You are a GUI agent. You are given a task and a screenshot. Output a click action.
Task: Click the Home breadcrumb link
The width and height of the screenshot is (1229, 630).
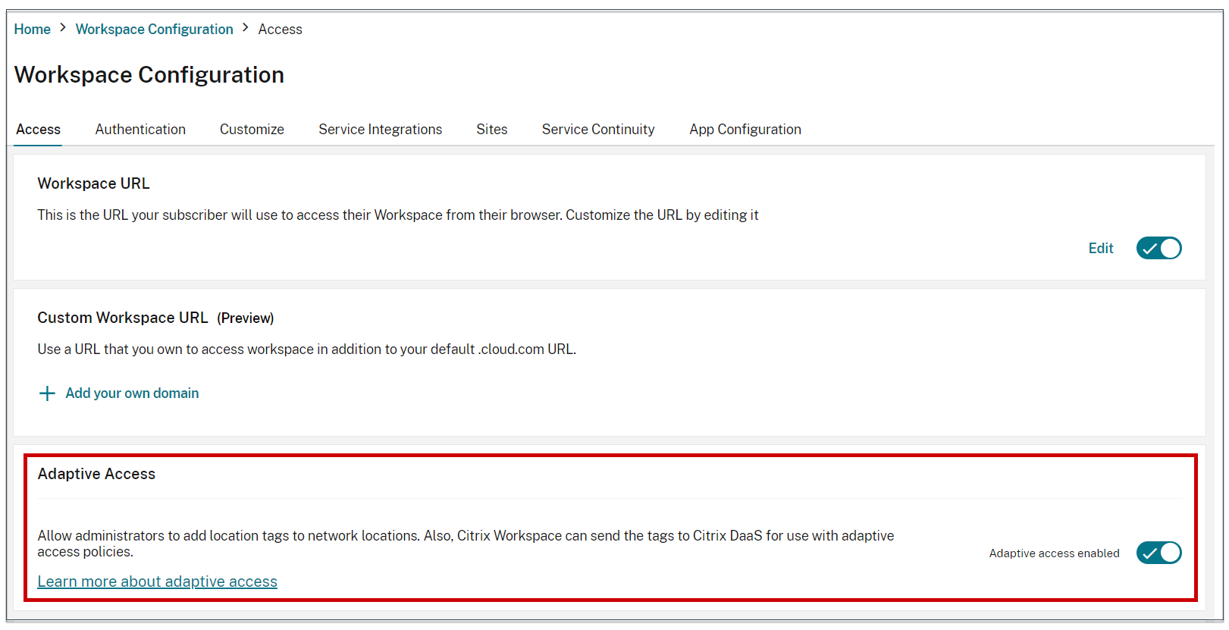pos(32,30)
